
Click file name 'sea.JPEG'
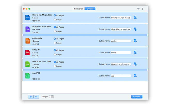(36, 73)
